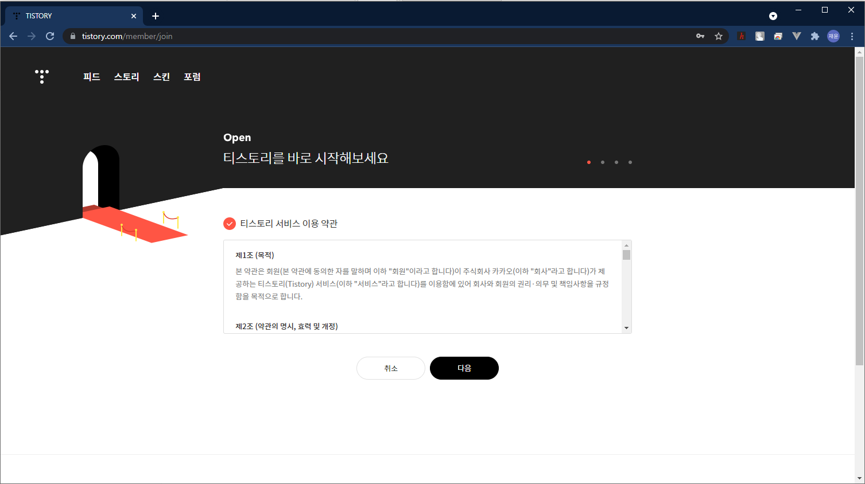
Task: Click the terms box scroll-down arrow
Action: (627, 328)
